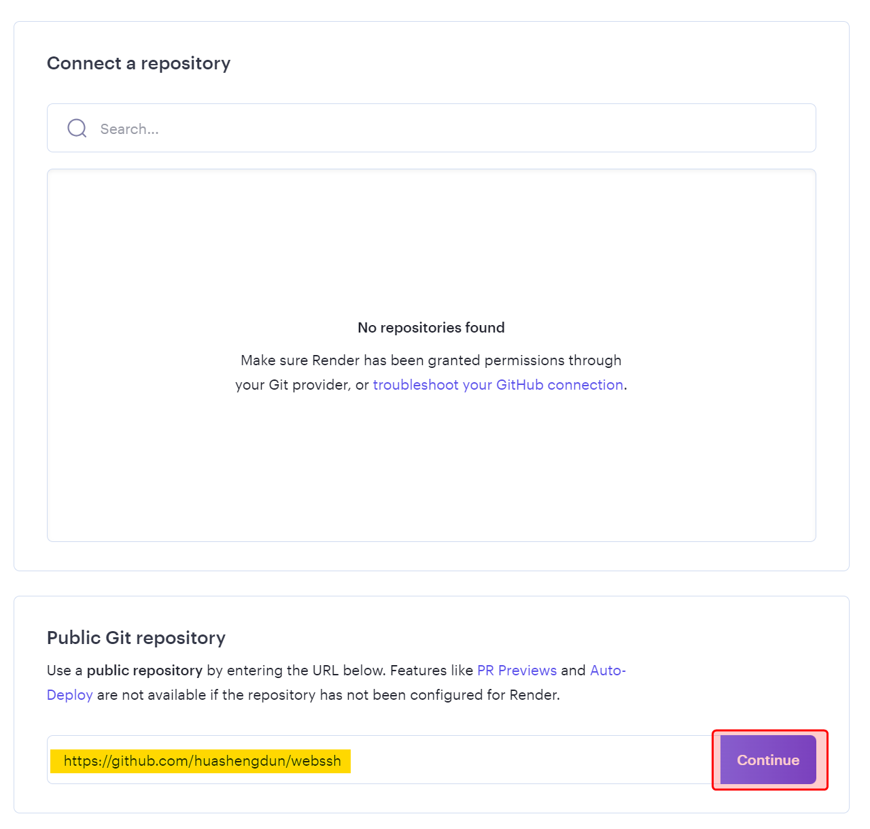Focus the repository Search field

pyautogui.click(x=449, y=129)
